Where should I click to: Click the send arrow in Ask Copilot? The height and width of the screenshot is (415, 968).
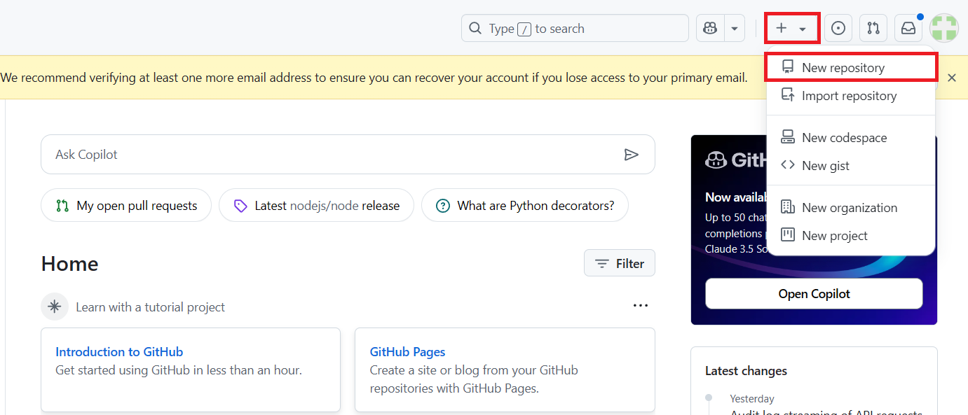tap(632, 155)
